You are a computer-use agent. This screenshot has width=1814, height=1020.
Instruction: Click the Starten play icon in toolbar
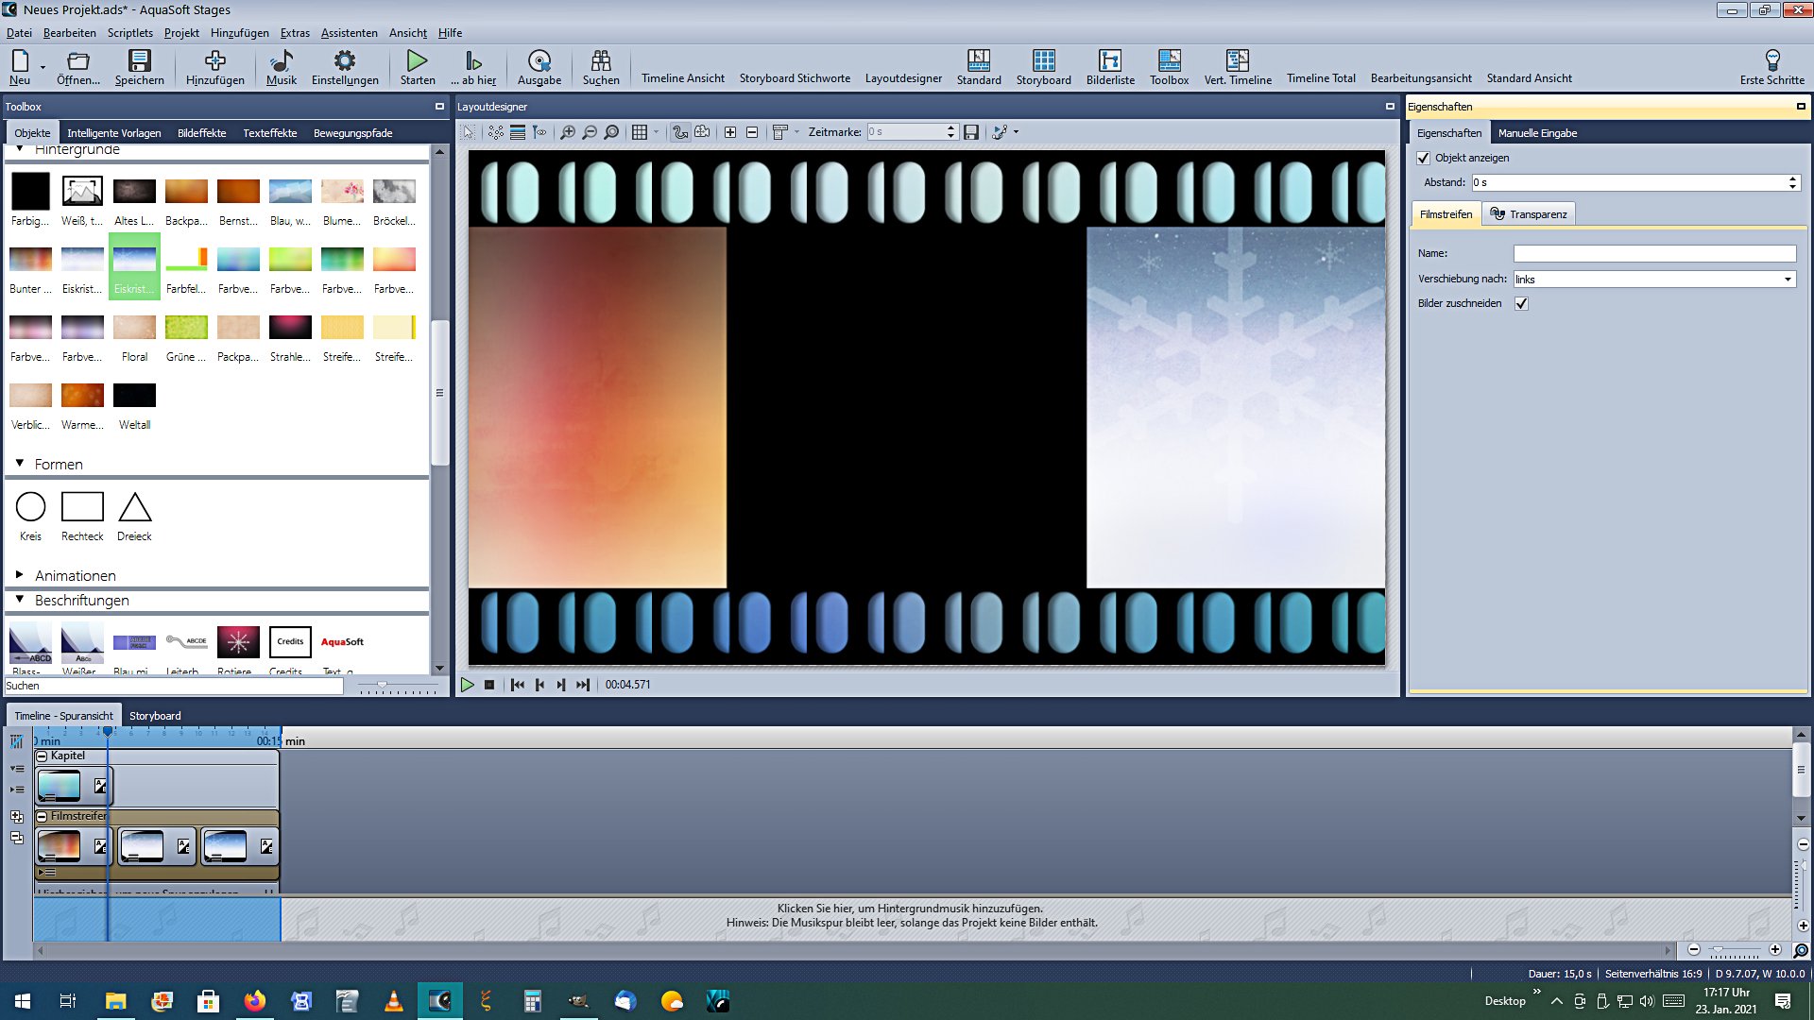pyautogui.click(x=417, y=62)
